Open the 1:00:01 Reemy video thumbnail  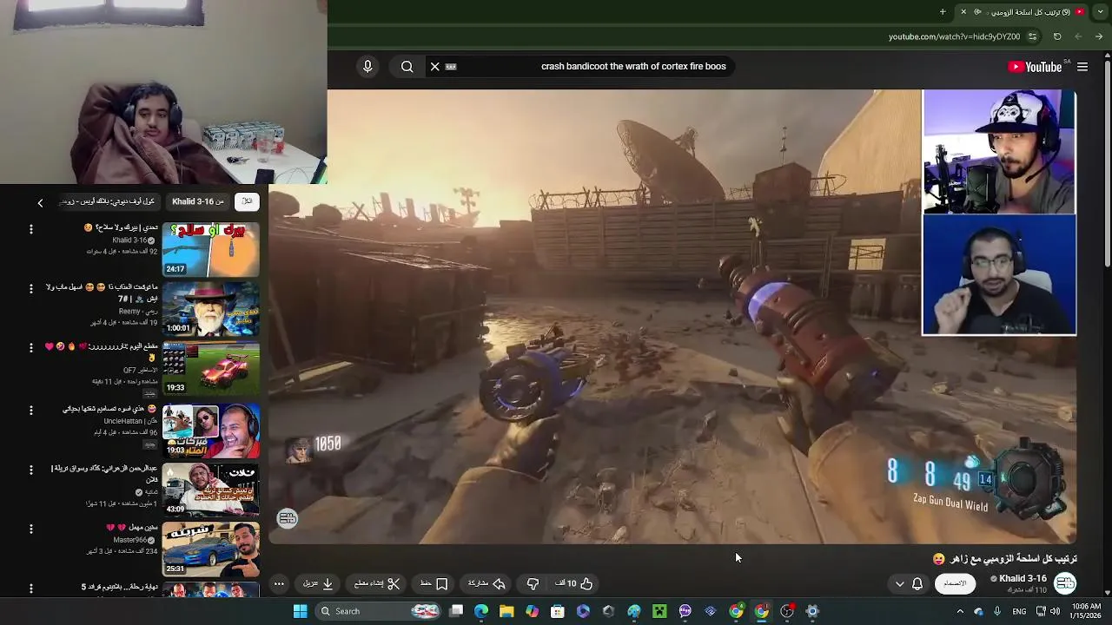[x=210, y=309]
